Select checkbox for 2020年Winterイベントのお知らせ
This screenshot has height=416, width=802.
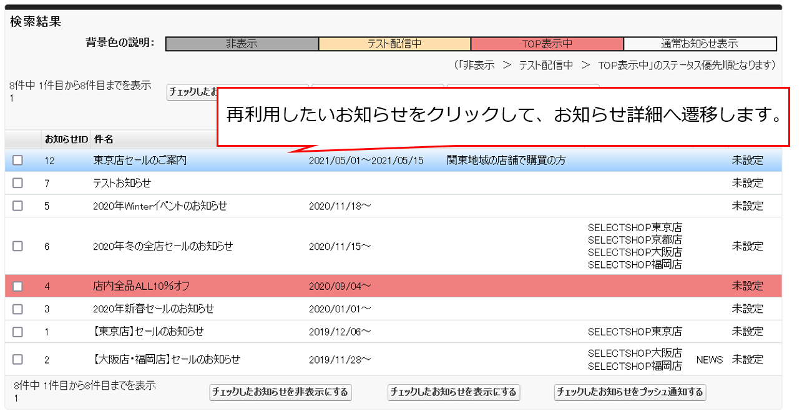coord(17,206)
